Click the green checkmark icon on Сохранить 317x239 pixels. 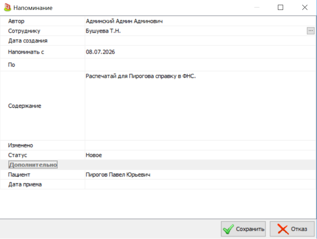pos(228,229)
